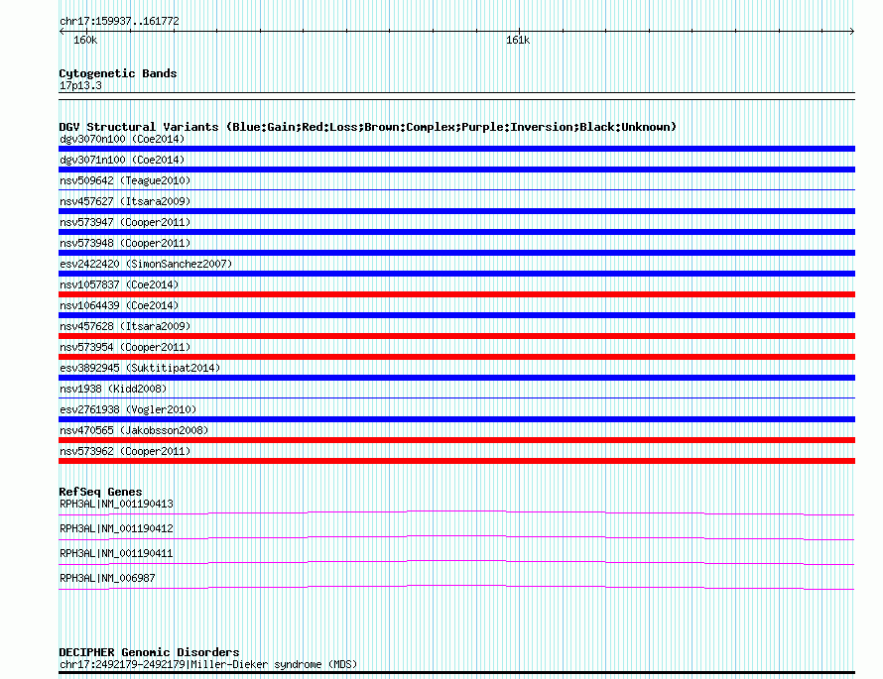Select the 17p13.3 band label
The image size is (883, 679).
[x=80, y=85]
